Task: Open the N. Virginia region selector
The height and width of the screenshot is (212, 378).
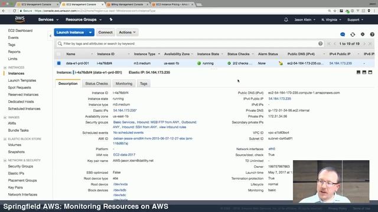Action: 331,19
